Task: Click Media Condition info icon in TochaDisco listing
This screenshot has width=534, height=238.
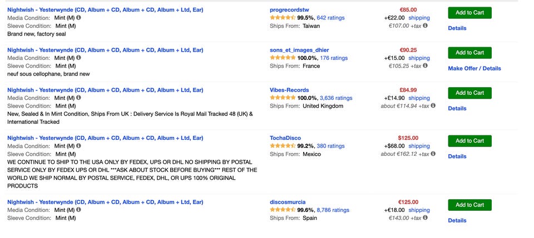Action: coord(78,146)
